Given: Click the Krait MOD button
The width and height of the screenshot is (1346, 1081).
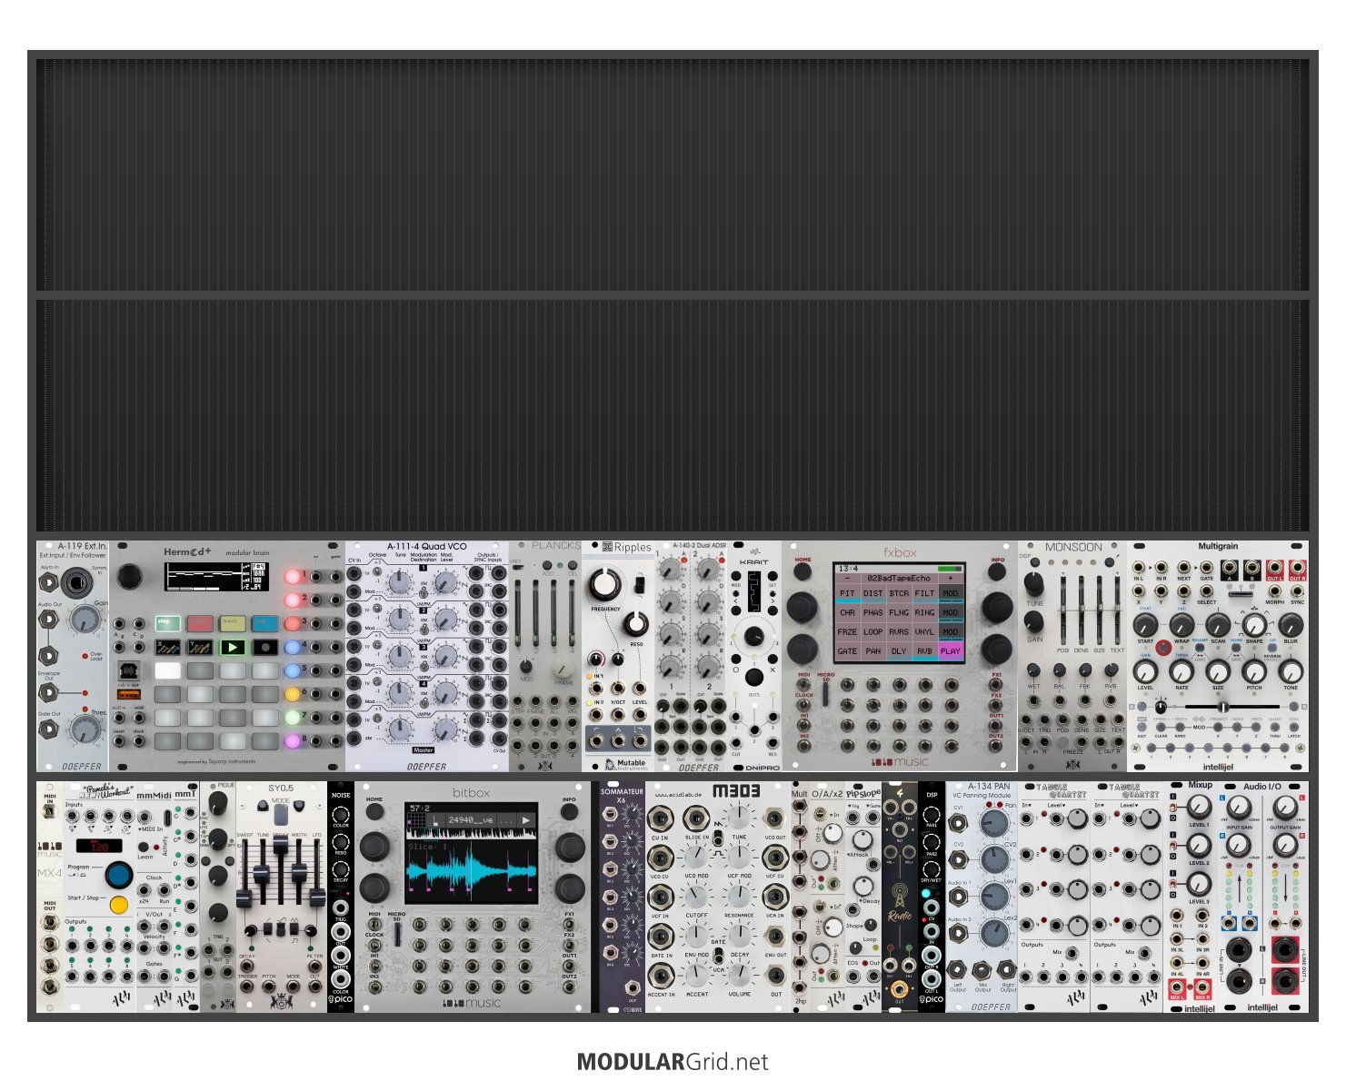Looking at the screenshot, I should point(736,578).
